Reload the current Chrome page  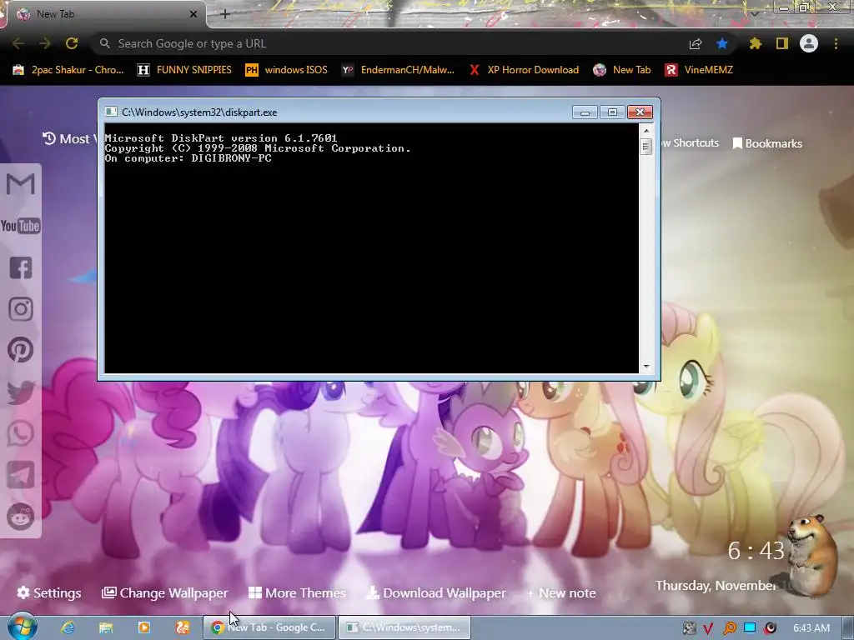coord(72,43)
